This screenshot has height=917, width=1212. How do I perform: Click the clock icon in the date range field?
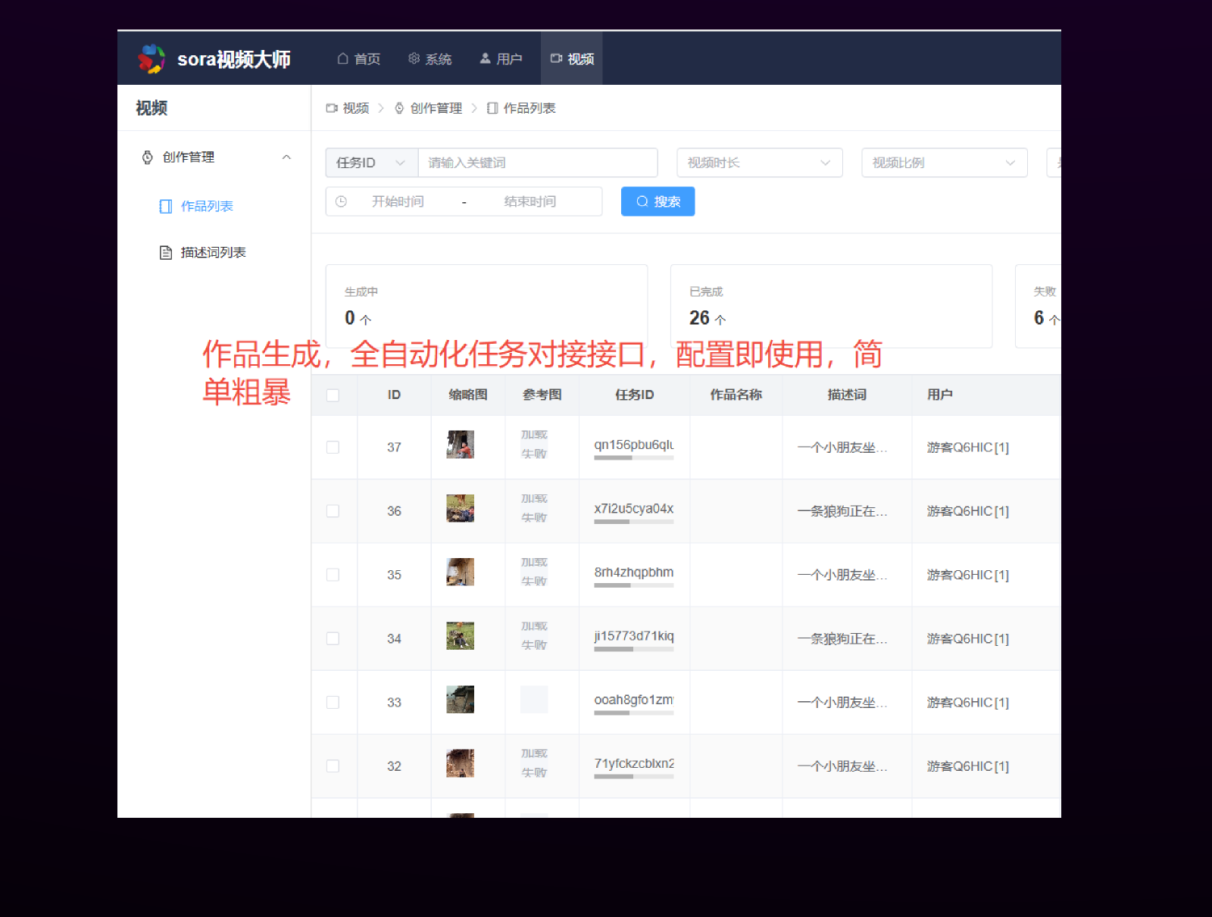point(342,201)
